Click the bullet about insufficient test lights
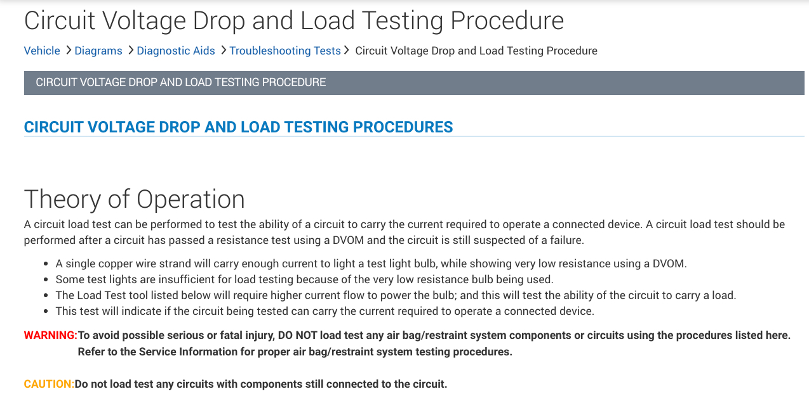Viewport: 809px width, 408px height. point(304,279)
